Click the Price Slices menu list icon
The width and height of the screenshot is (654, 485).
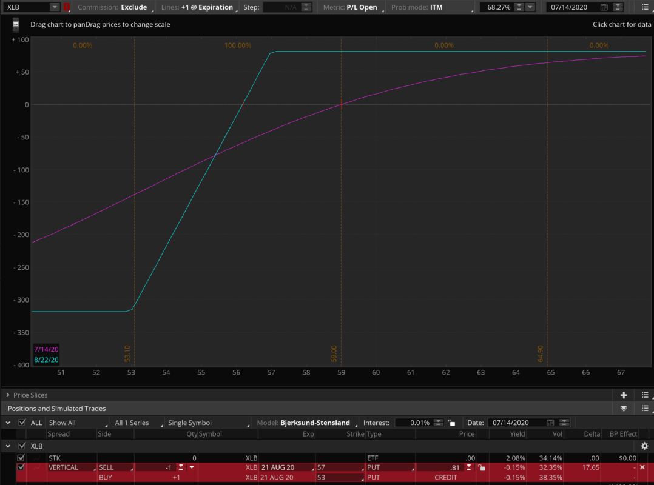click(x=644, y=395)
